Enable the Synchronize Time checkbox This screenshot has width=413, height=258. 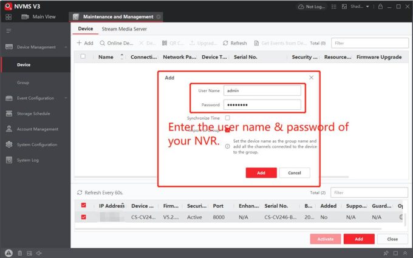228,118
